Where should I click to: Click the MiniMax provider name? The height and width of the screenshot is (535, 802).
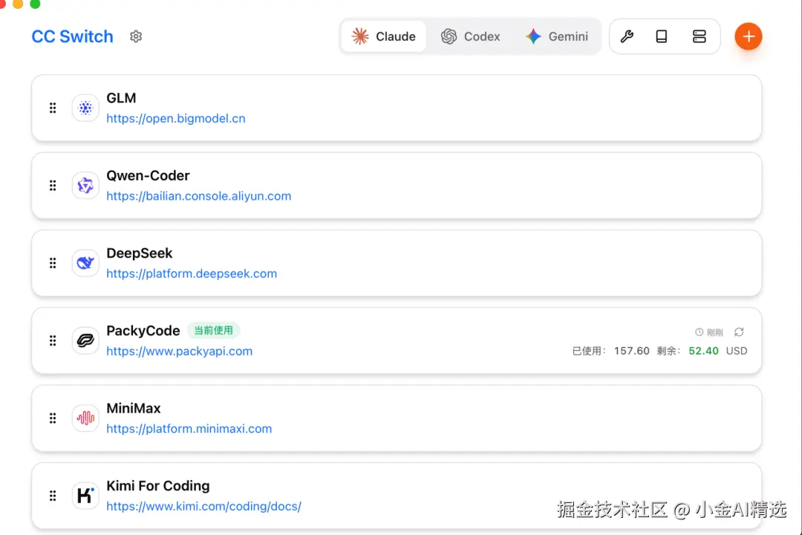tap(134, 408)
